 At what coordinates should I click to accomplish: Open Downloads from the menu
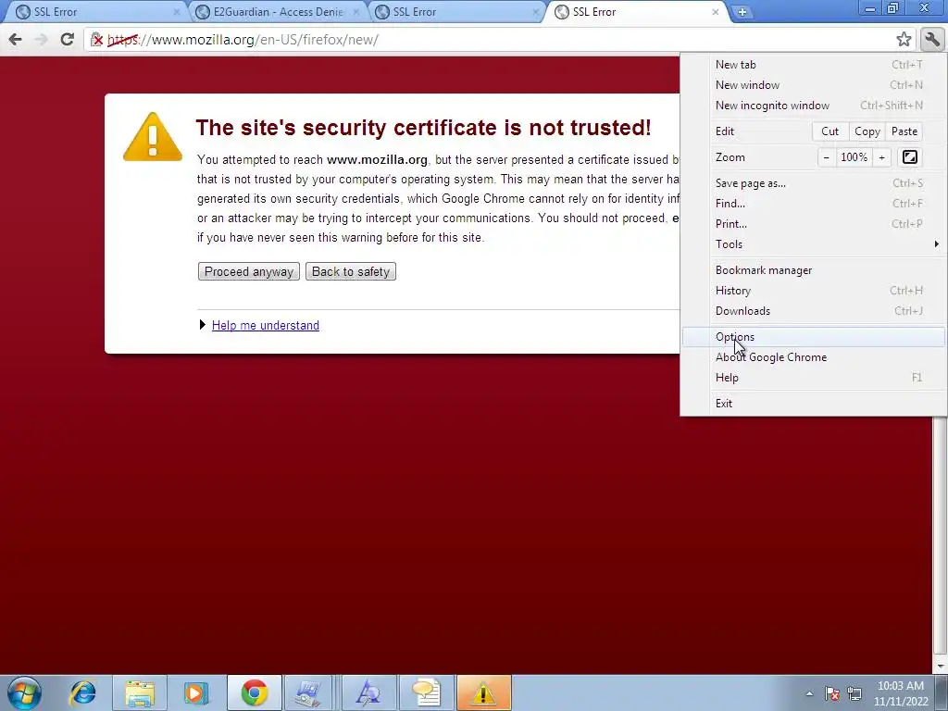pyautogui.click(x=813, y=311)
